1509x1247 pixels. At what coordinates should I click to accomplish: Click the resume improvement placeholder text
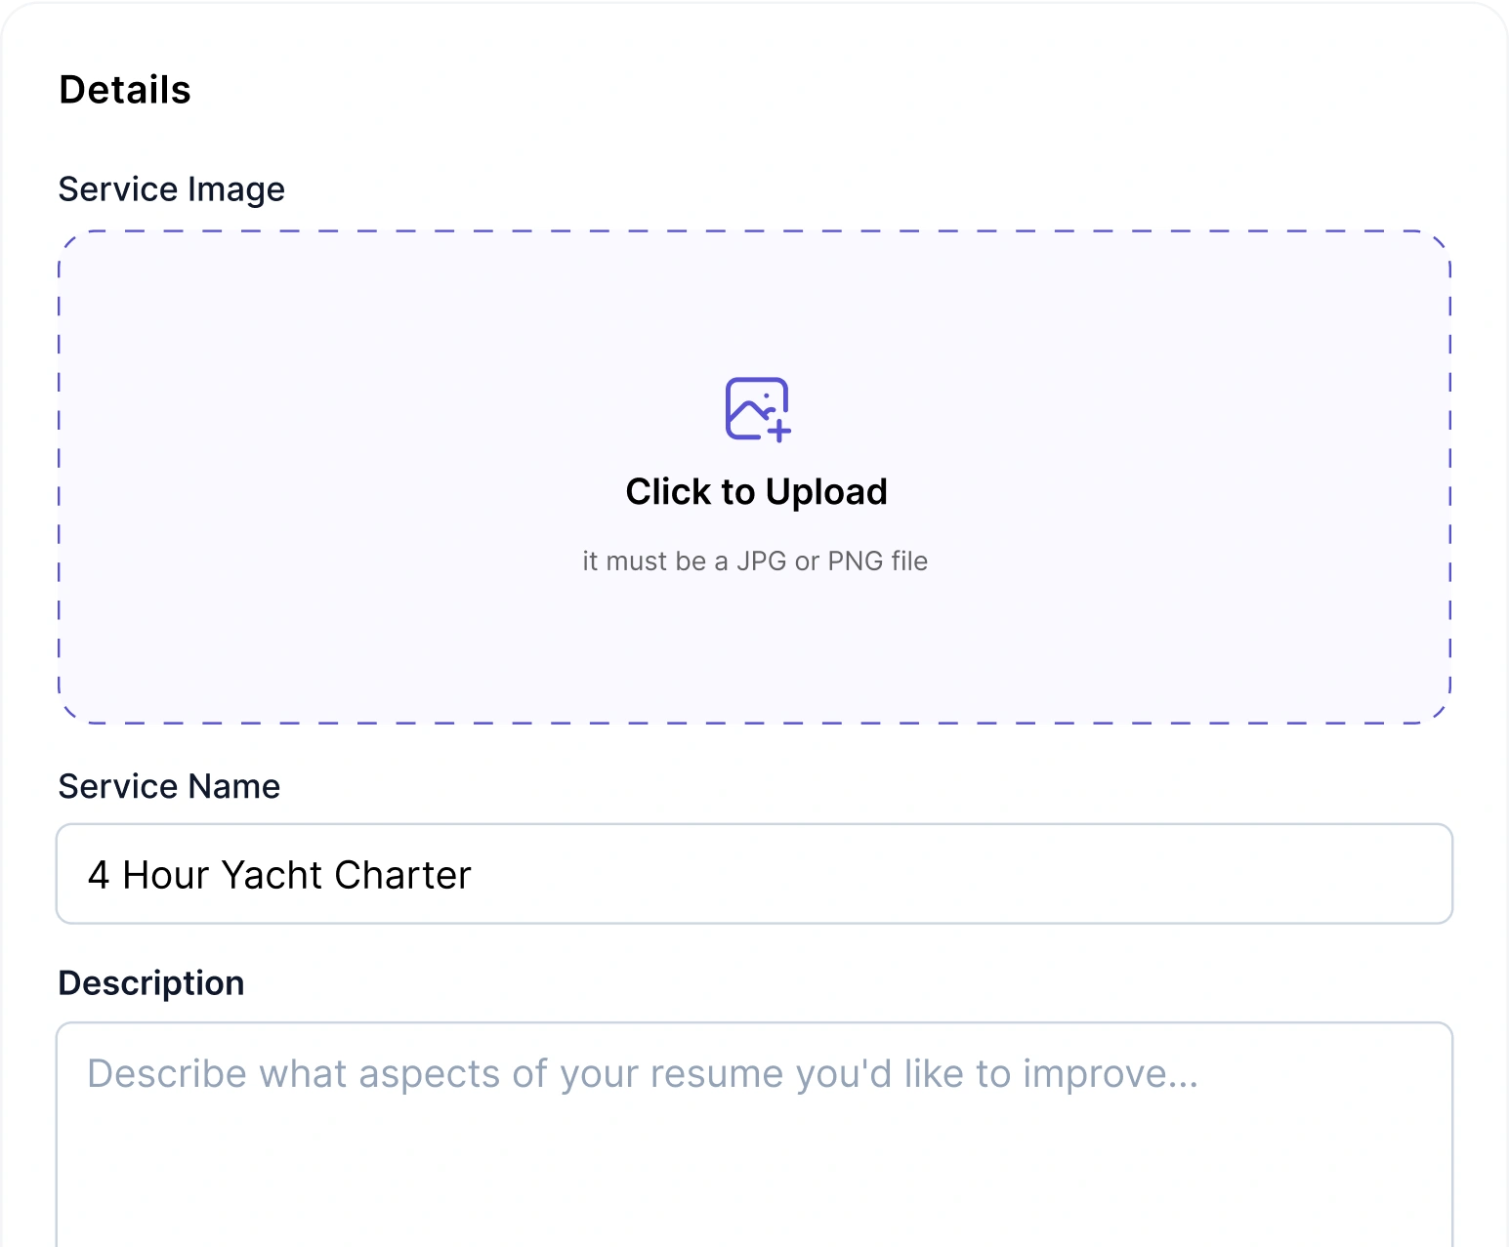coord(643,1072)
